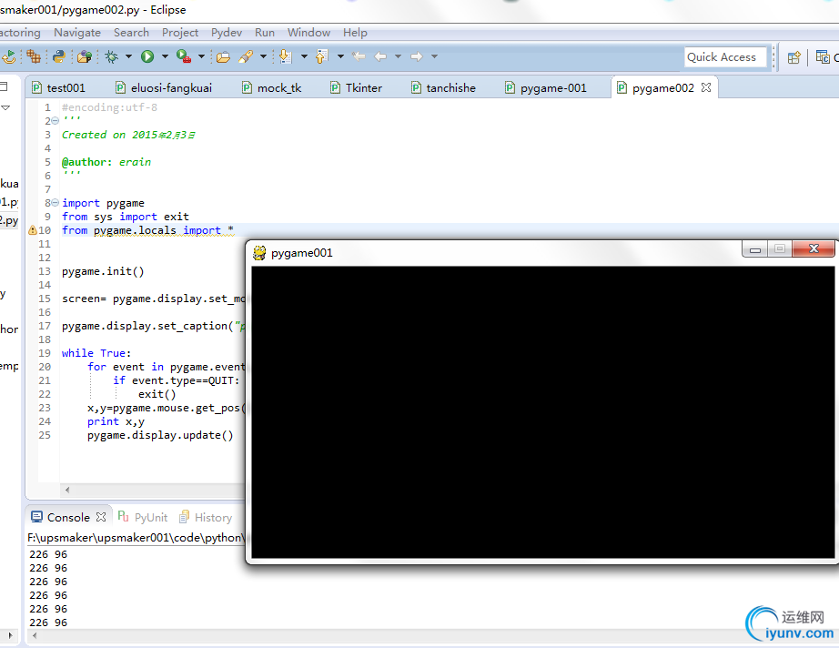Viewport: 839px width, 648px height.
Task: Open the External Tools dropdown arrow
Action: pyautogui.click(x=201, y=56)
